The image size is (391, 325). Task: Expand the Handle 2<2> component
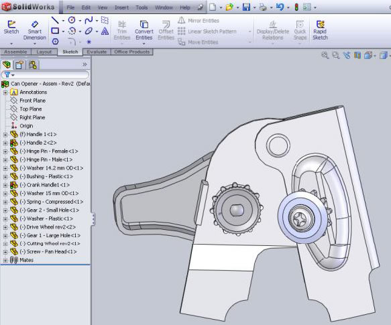(x=5, y=143)
